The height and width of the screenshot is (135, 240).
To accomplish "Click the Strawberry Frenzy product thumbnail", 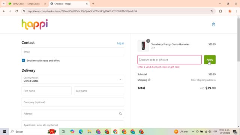I will (143, 46).
